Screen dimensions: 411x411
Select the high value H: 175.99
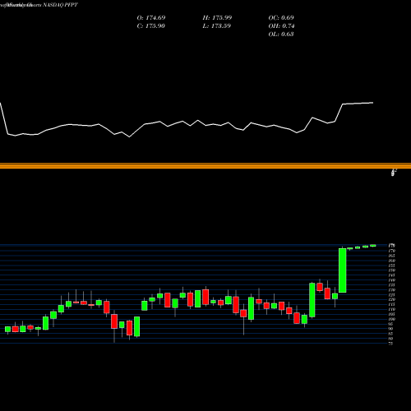click(217, 18)
